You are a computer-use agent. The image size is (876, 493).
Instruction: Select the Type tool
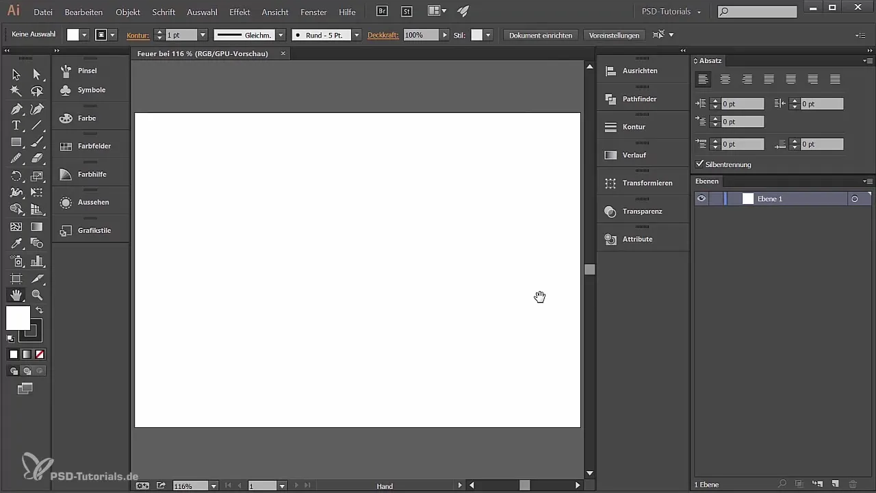pyautogui.click(x=16, y=125)
